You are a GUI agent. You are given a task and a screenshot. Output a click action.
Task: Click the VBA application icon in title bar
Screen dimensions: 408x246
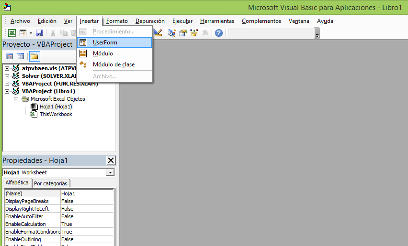tap(7, 7)
